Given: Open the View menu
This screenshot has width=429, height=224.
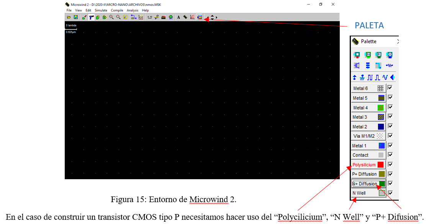Looking at the screenshot, I should point(79,10).
